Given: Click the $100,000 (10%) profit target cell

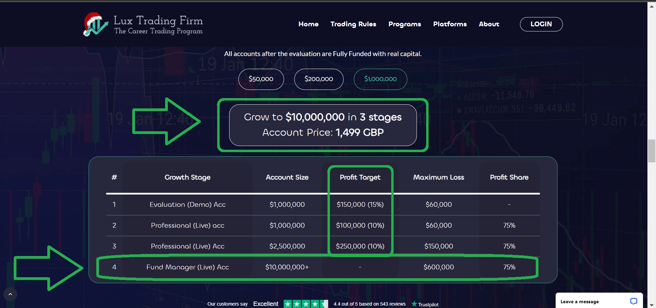Looking at the screenshot, I should 360,225.
